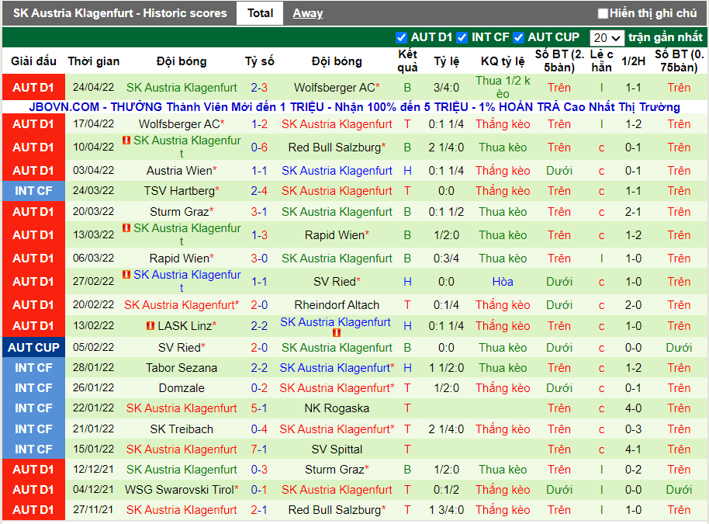Click the Thời gian column header
Image resolution: width=709 pixels, height=524 pixels.
pos(94,61)
